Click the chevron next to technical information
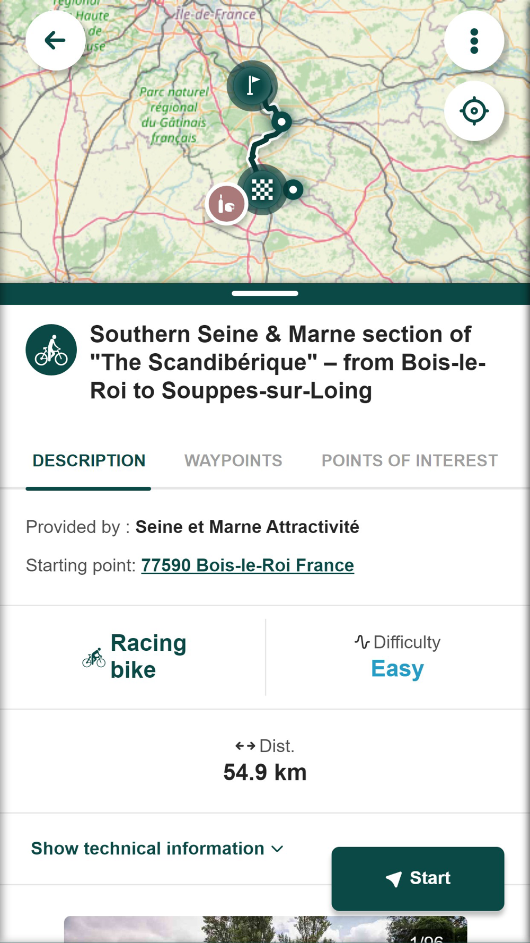 point(277,849)
